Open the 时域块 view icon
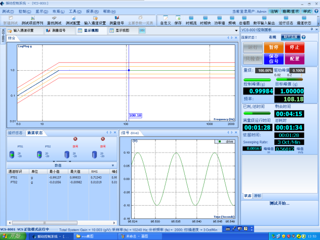Viewport: 320px width, 240px height. 205,21
